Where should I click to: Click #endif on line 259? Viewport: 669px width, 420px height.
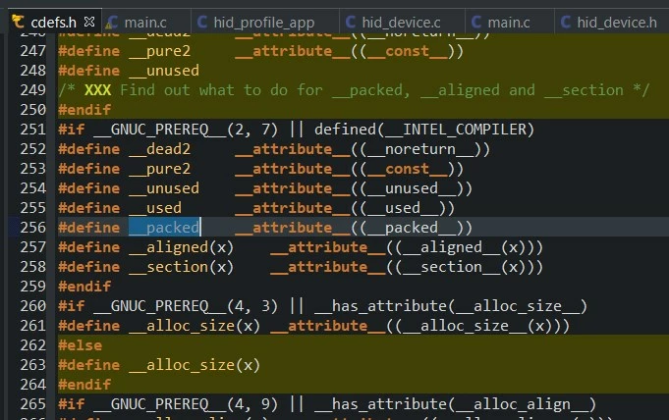pos(84,287)
